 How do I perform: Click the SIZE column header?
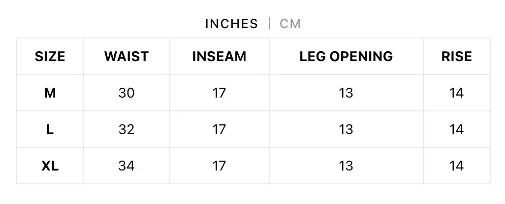[50, 56]
